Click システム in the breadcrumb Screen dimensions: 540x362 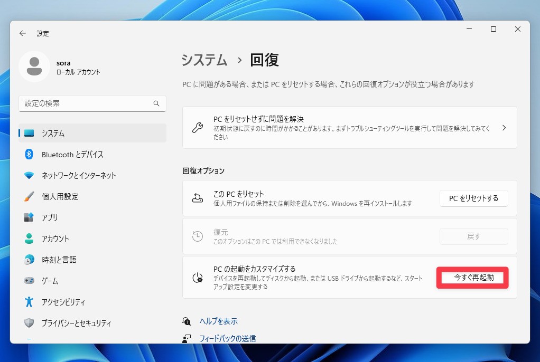pos(204,60)
